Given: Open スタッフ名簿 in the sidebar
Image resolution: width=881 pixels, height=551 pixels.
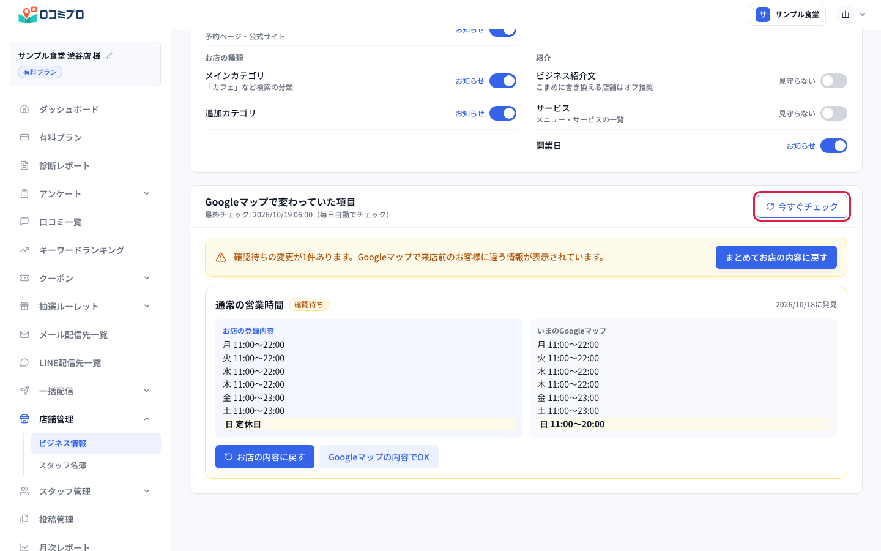Looking at the screenshot, I should coord(96,465).
